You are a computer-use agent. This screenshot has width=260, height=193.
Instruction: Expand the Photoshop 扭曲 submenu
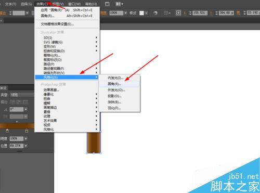click(67, 99)
